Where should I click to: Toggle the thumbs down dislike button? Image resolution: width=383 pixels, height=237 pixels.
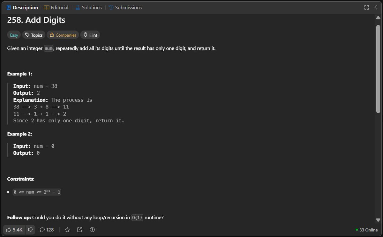[x=30, y=229]
